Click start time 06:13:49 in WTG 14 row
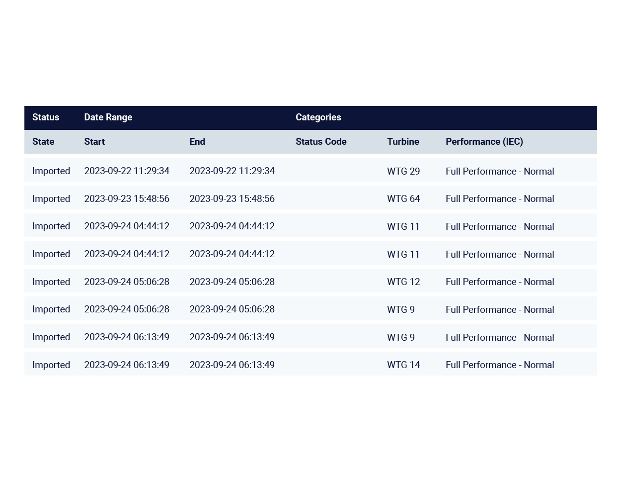The height and width of the screenshot is (481, 621). [x=127, y=365]
